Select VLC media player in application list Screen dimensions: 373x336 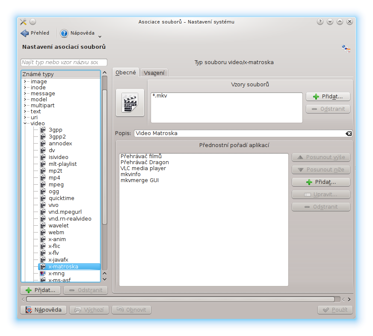143,168
